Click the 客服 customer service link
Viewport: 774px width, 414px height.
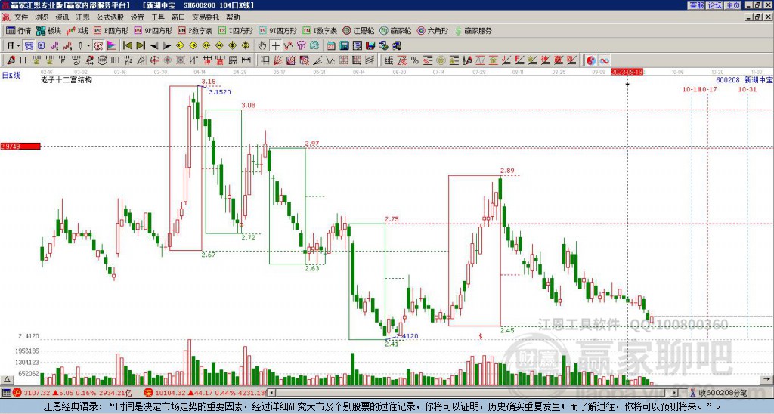pos(696,5)
